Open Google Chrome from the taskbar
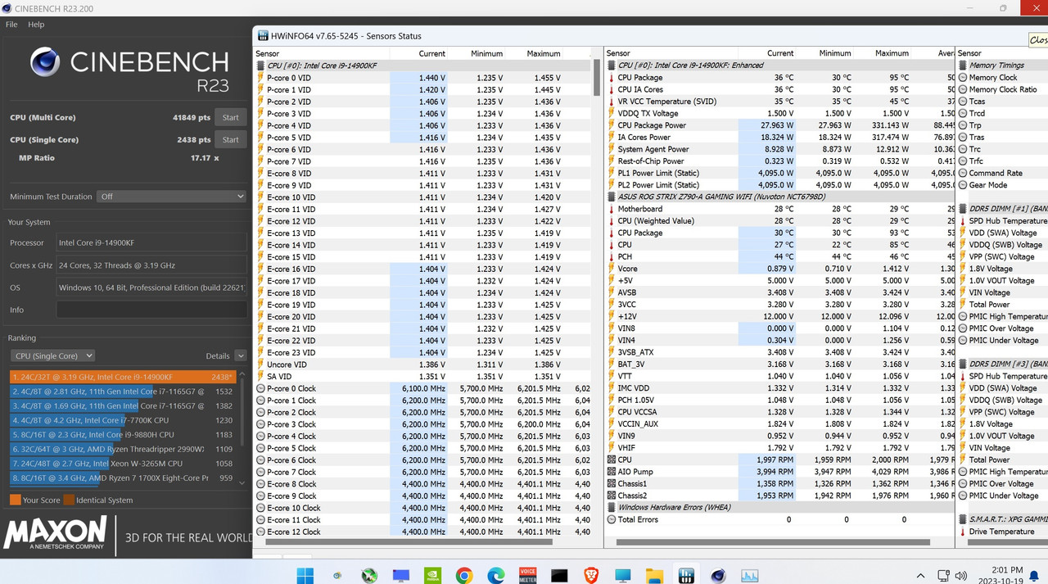 [x=464, y=575]
